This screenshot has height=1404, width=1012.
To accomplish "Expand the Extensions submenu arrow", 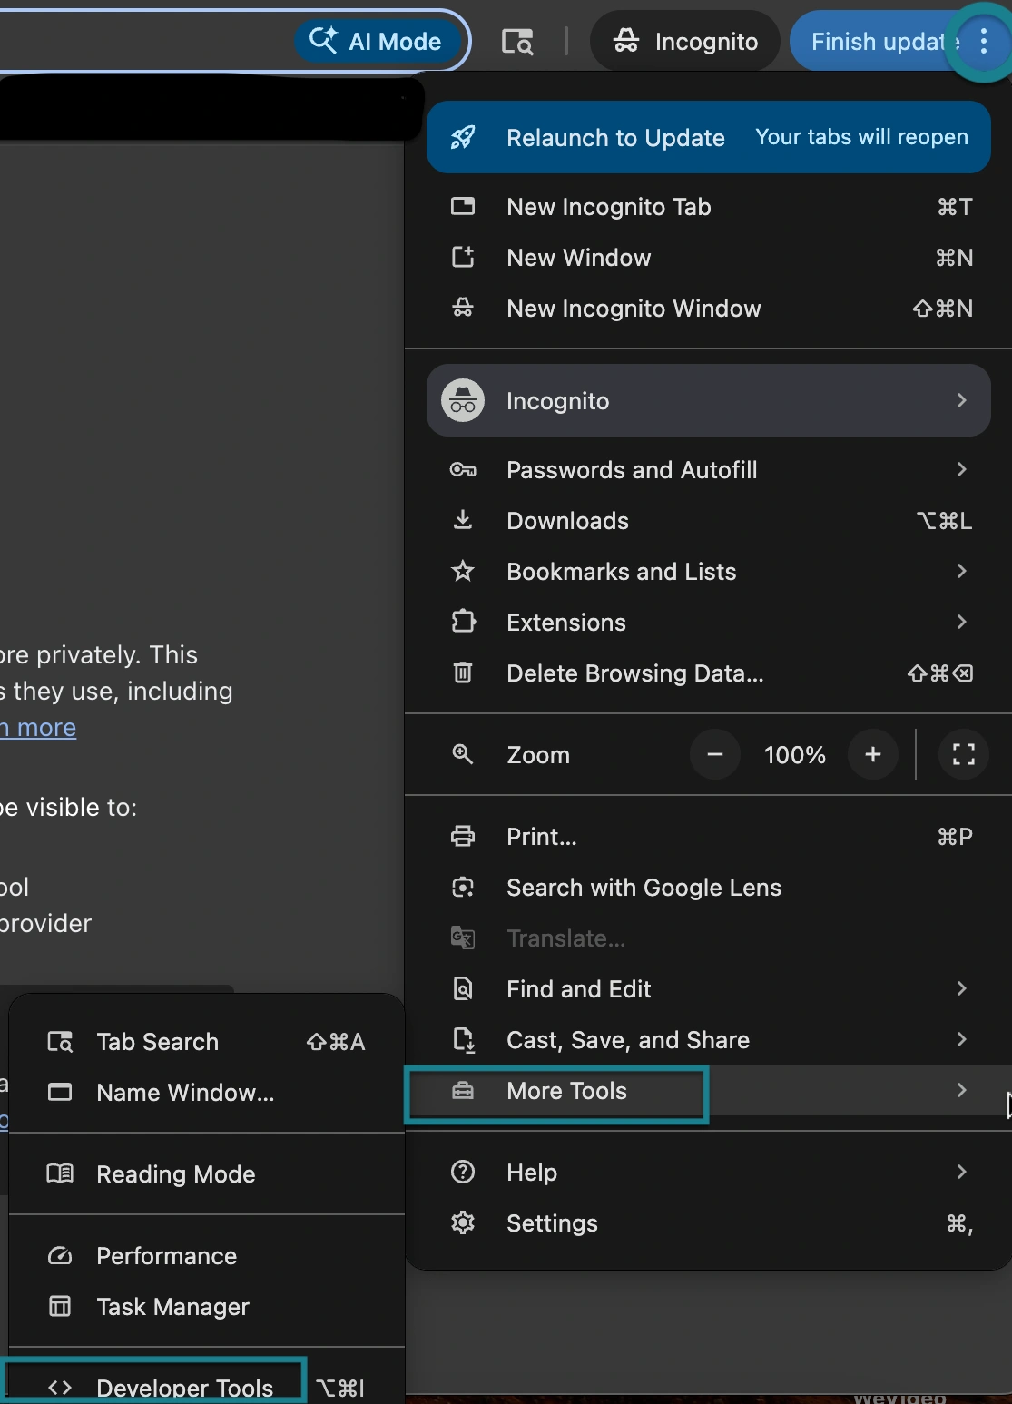I will pyautogui.click(x=961, y=622).
